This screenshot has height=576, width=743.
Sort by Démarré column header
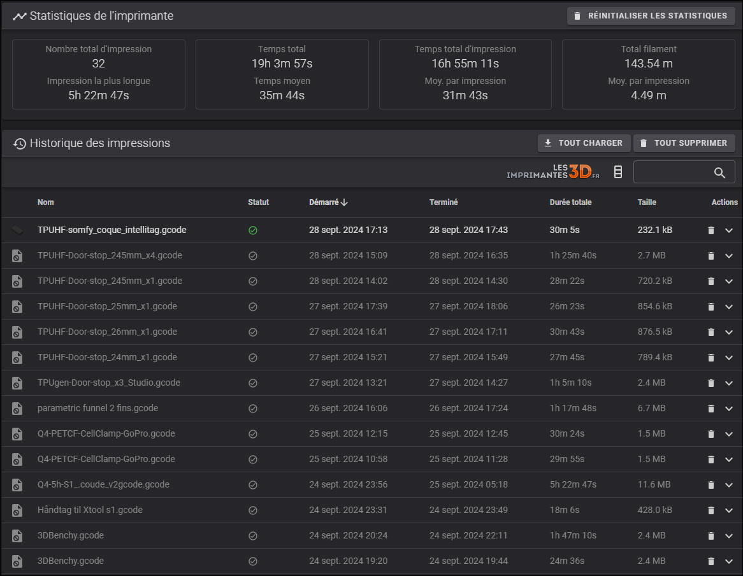point(328,202)
